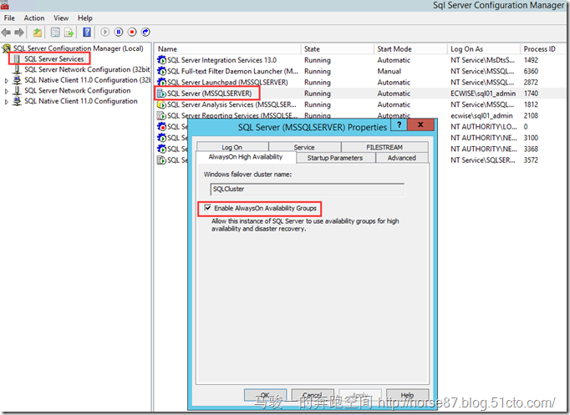Click process ID 1740 cell
Viewport: 570px width, 415px height.
[x=531, y=94]
